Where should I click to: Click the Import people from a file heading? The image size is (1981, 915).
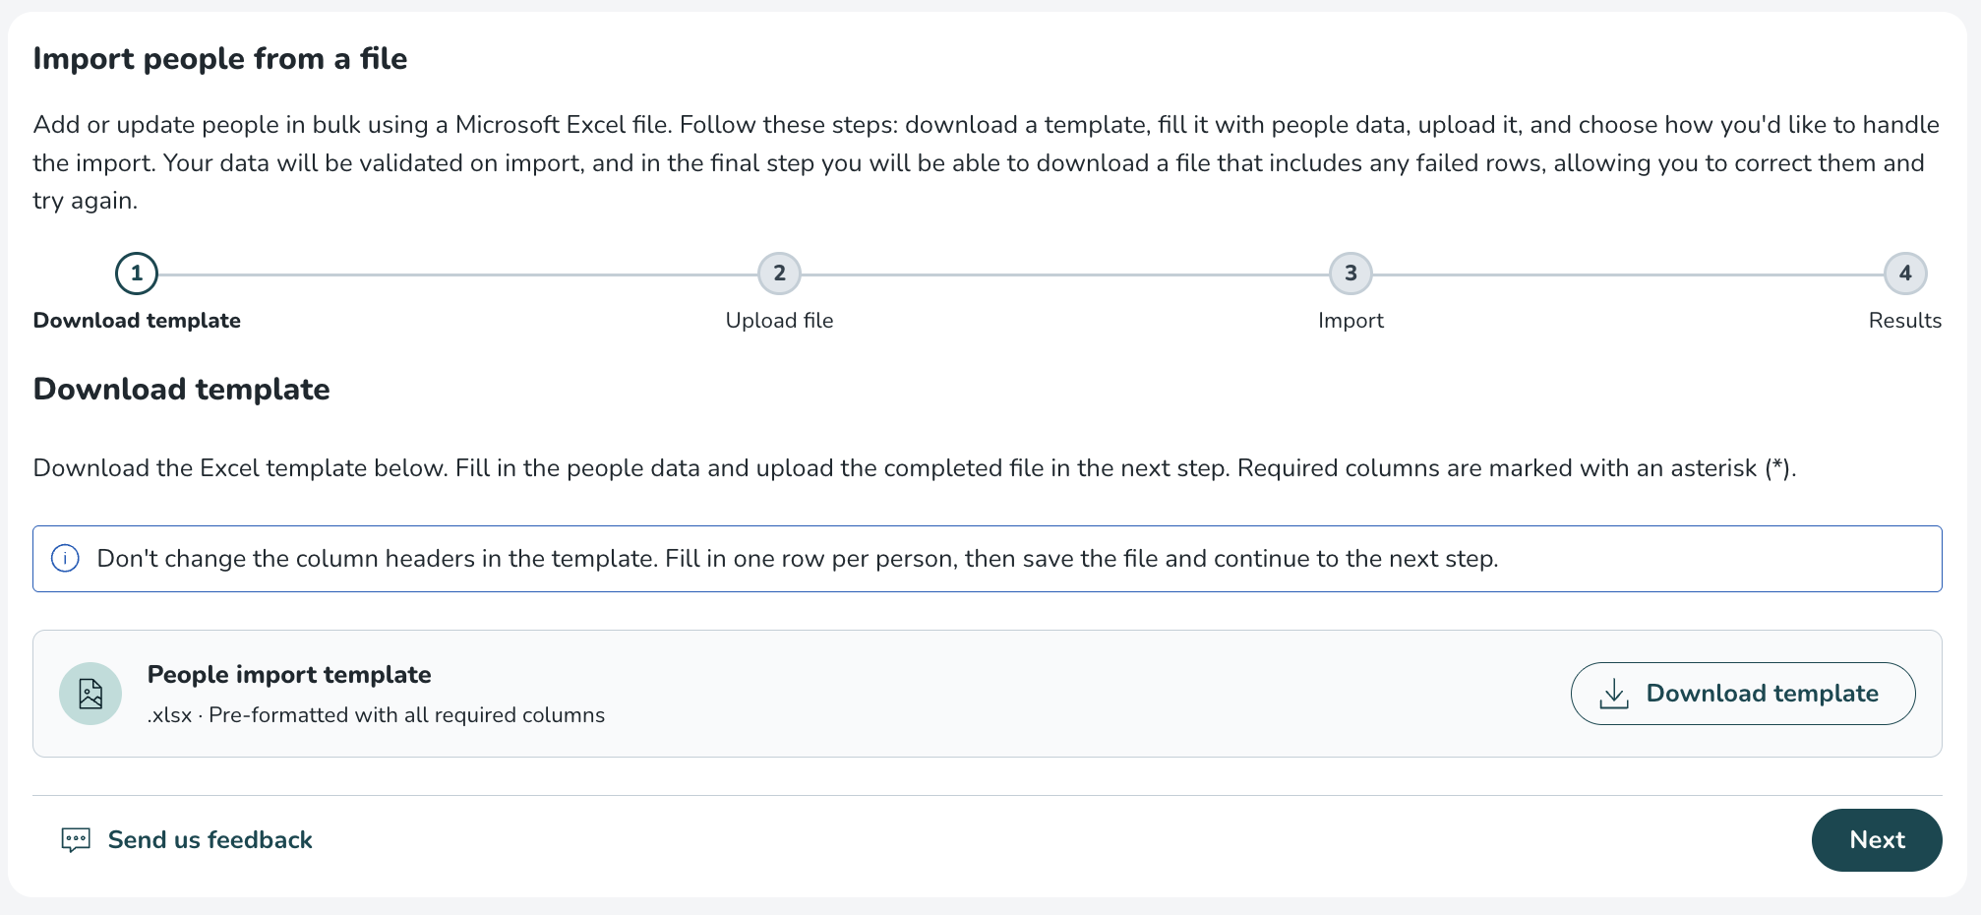click(220, 59)
